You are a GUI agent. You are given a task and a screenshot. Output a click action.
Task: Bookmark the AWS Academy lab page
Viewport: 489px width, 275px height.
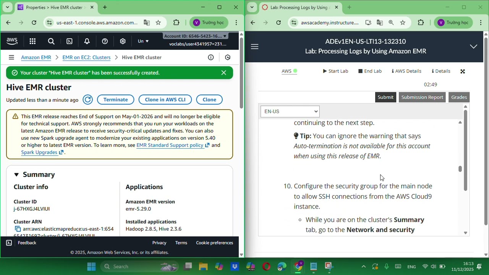click(x=403, y=23)
